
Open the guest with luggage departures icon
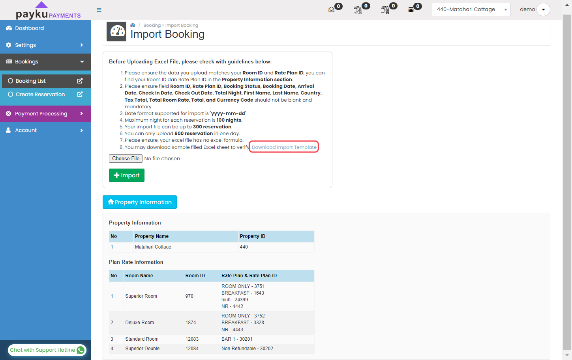[385, 10]
